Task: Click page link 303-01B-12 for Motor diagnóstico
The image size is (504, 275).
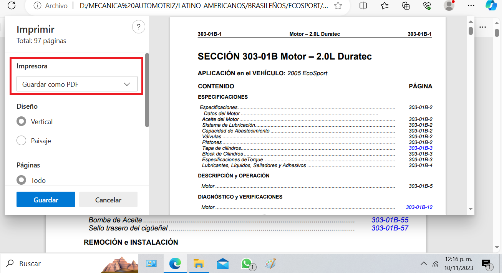Action: tap(419, 207)
